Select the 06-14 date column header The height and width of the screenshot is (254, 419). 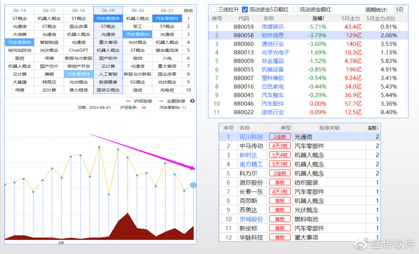coord(19,10)
